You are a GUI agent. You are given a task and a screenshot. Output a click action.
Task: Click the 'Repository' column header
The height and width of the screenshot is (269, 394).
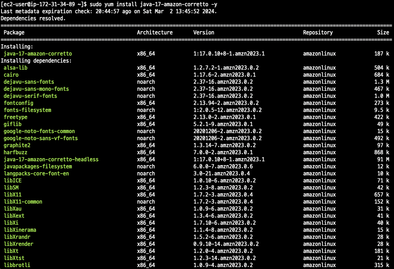coord(318,32)
